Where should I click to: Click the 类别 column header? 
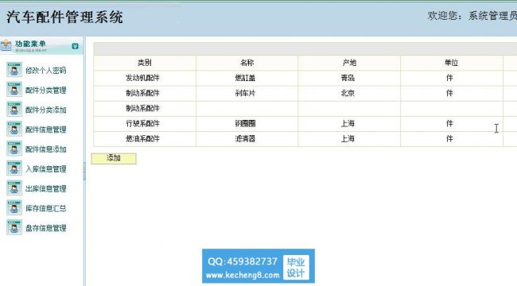(145, 63)
